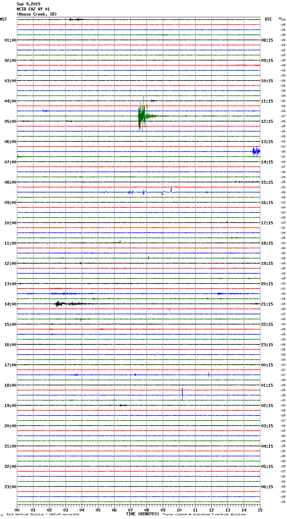Click the TIME (MINUTES) axis title

(x=142, y=514)
